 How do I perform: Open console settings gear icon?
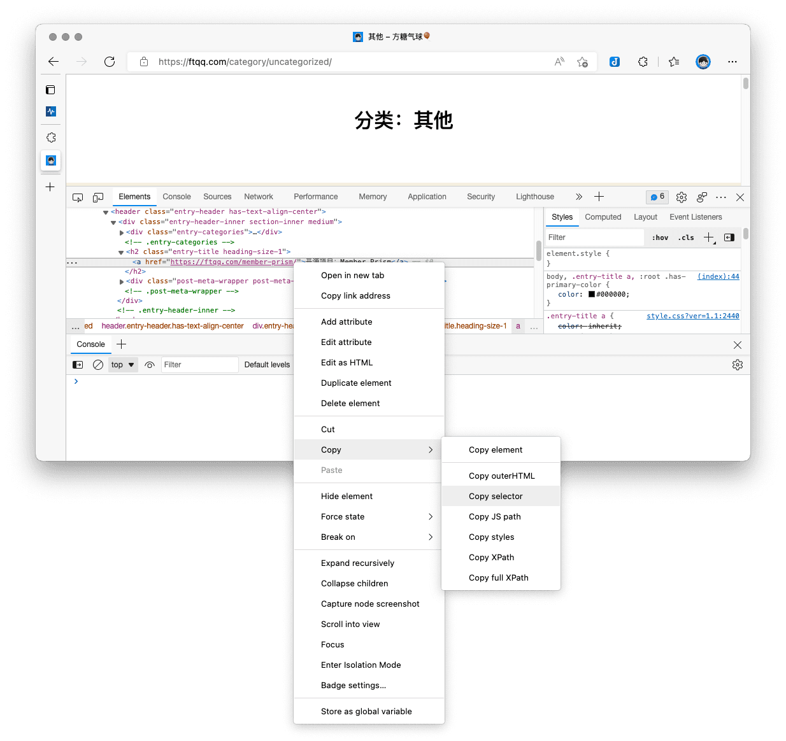point(737,365)
